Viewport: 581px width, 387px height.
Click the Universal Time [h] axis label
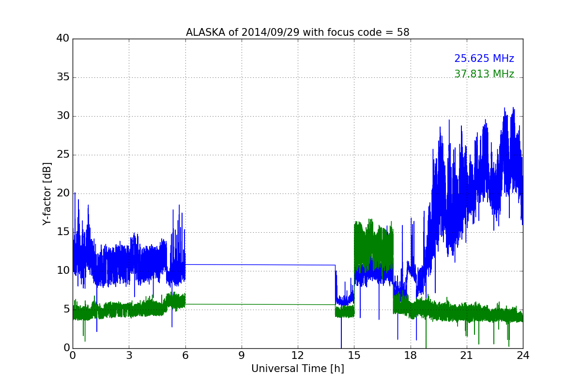[298, 369]
